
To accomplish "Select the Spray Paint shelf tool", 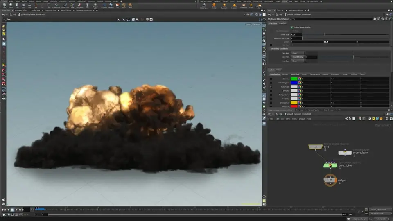I will point(80,5).
